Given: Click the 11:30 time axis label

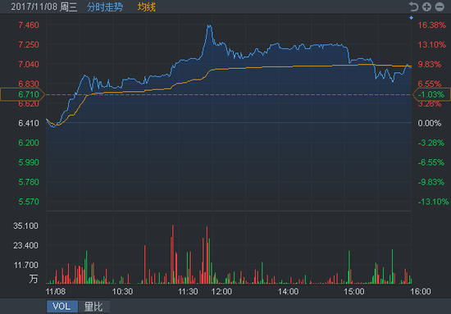Looking at the screenshot, I should [x=188, y=292].
